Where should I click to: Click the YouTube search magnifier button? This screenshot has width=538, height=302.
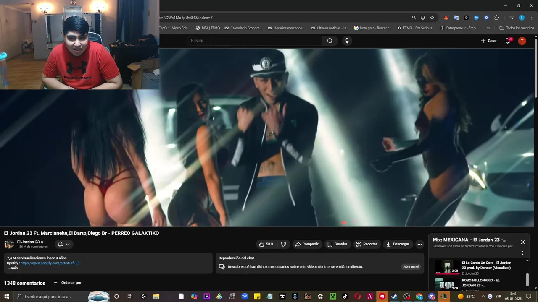[330, 41]
